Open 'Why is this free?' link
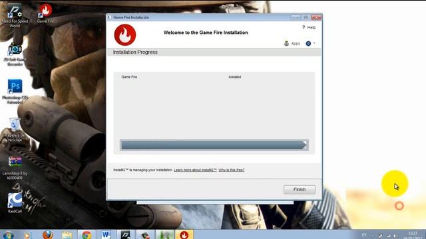Image resolution: width=426 pixels, height=239 pixels. tap(232, 170)
